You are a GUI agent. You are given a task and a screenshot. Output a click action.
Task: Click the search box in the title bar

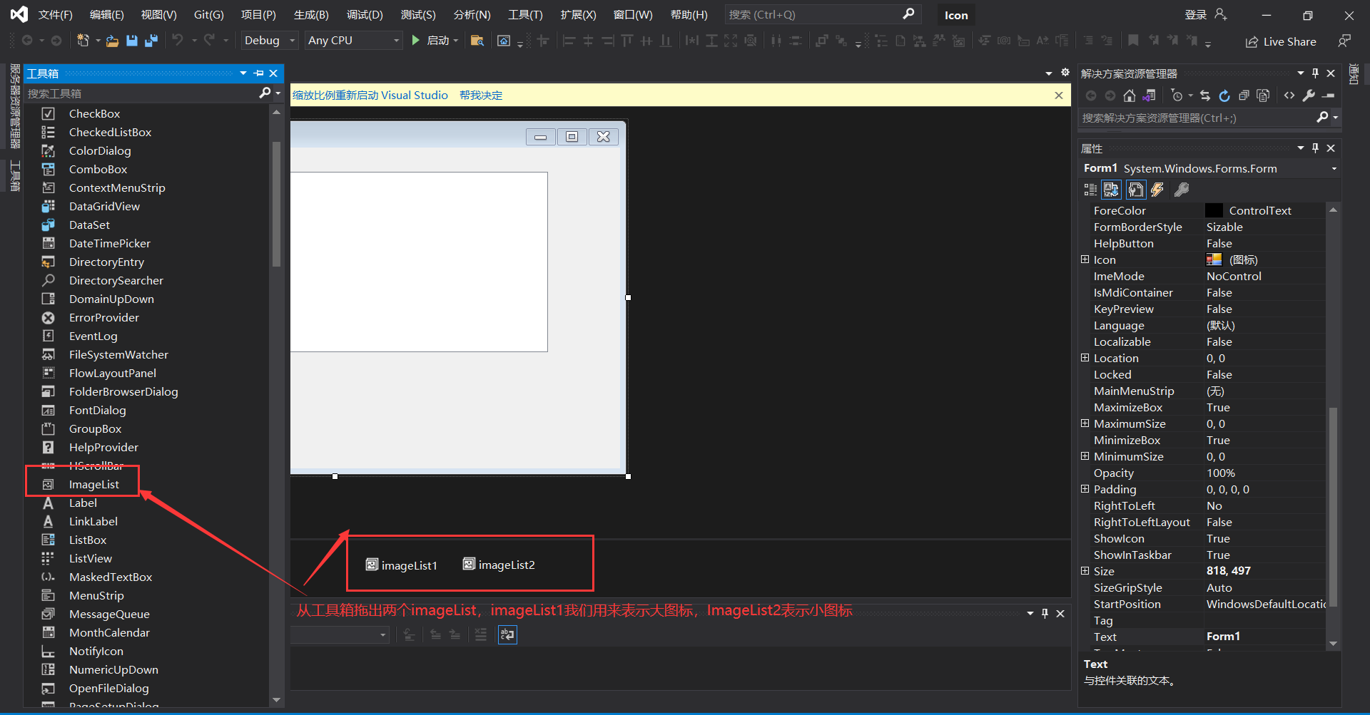[823, 14]
